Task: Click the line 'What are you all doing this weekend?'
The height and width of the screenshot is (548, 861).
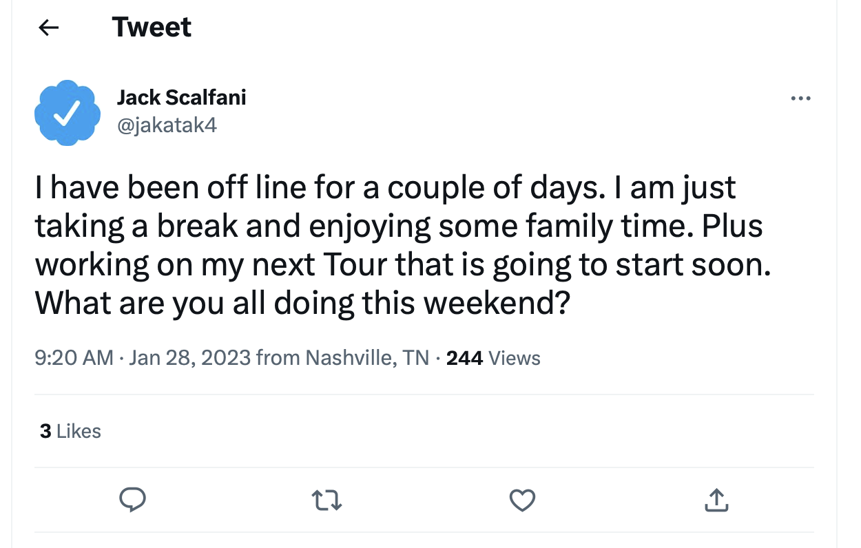Action: tap(302, 302)
